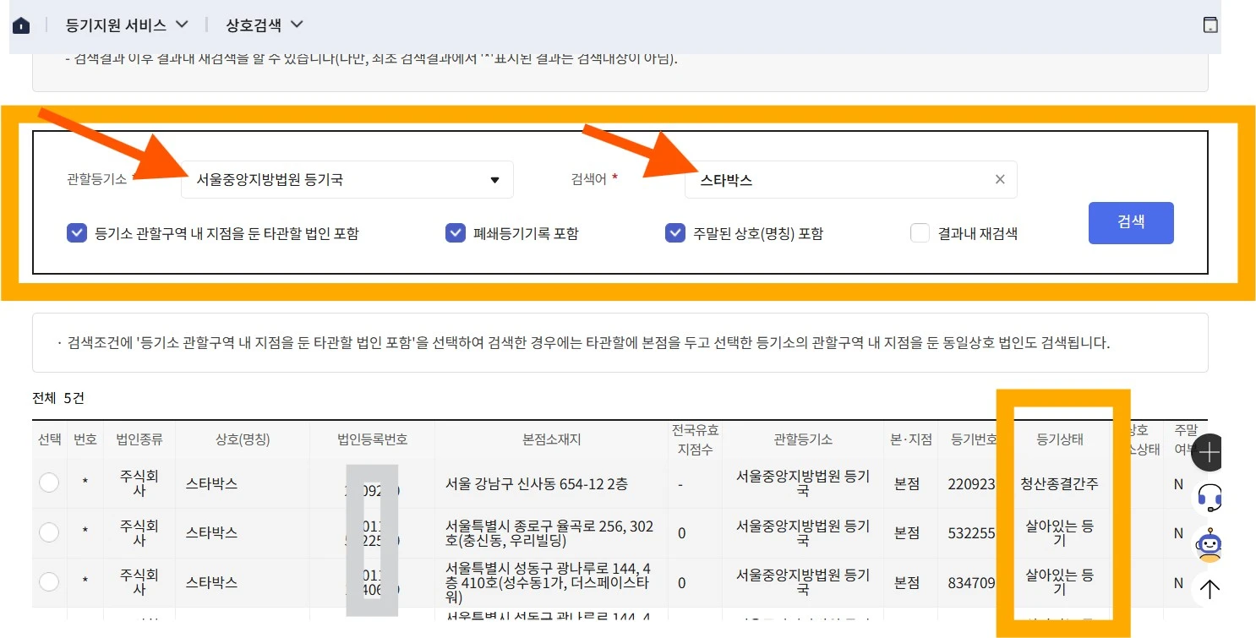Screen dimensions: 1256x638
Task: Clear the 검색어 field with X icon
Action: (x=1000, y=179)
